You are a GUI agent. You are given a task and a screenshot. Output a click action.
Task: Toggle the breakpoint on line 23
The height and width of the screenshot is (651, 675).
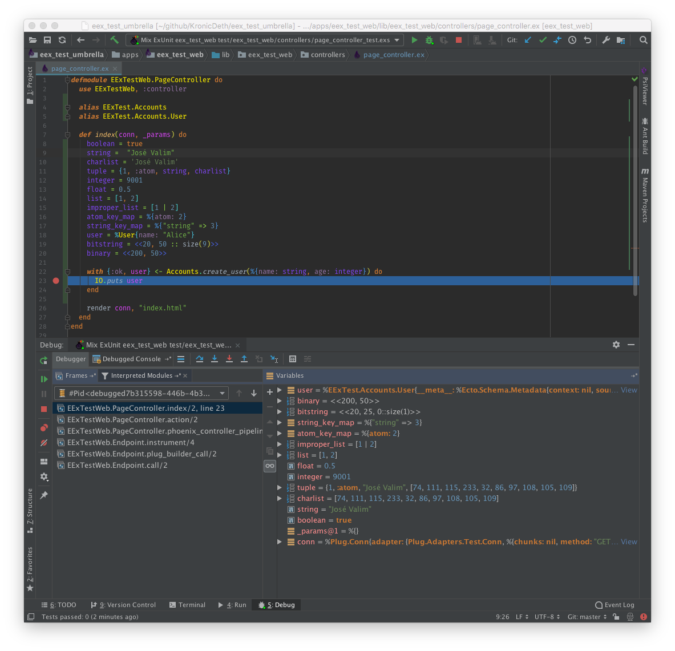click(x=56, y=281)
